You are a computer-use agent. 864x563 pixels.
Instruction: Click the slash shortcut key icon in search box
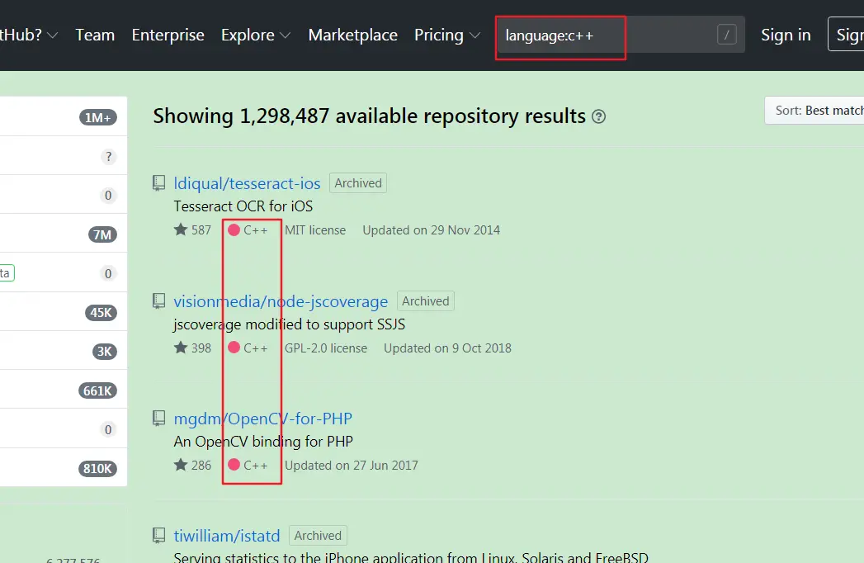(727, 35)
